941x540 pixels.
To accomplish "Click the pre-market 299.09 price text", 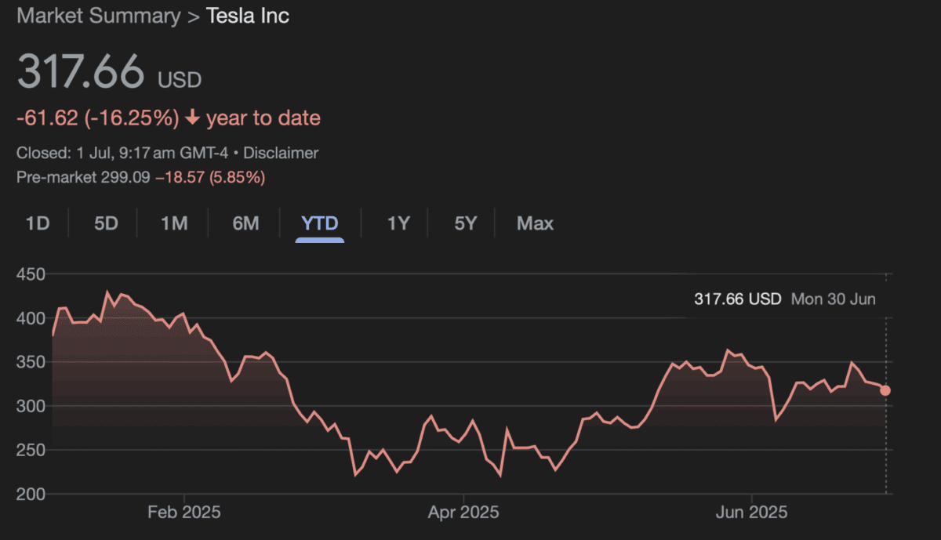I will coord(125,177).
